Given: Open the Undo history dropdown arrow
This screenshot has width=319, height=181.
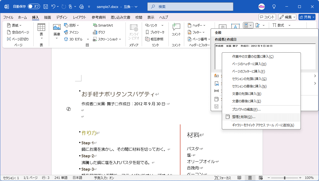Looking at the screenshot, I should coord(58,7).
